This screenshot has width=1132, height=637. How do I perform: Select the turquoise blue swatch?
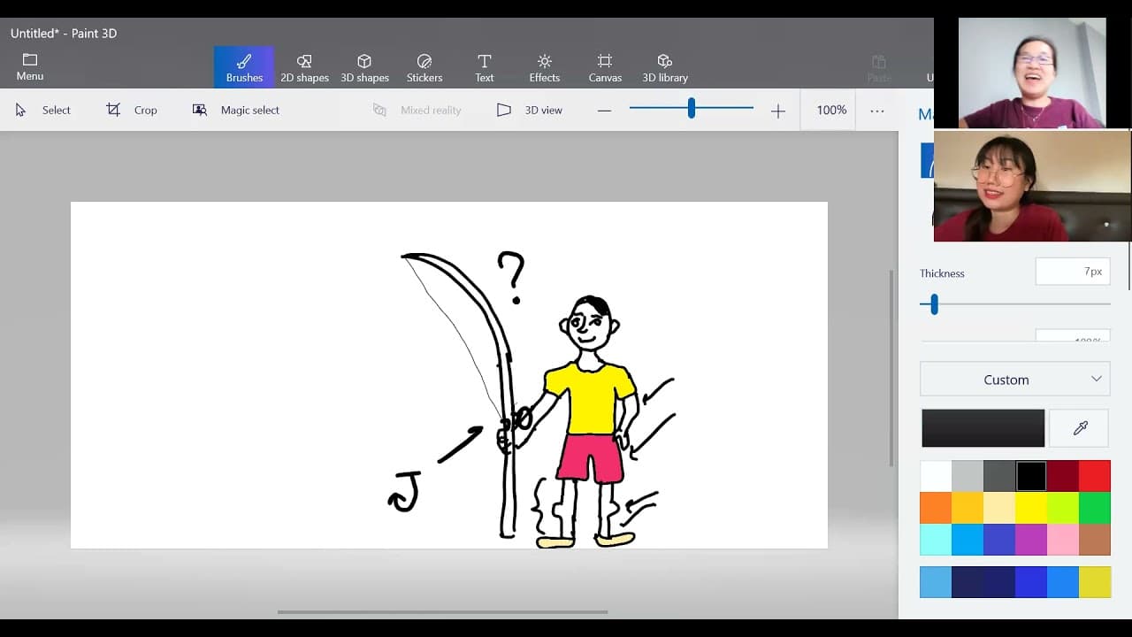(x=968, y=540)
